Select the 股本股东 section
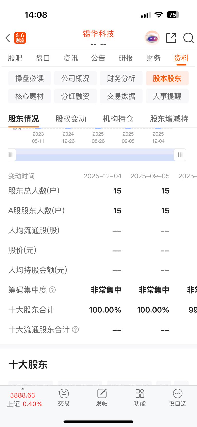This screenshot has width=197, height=427. 167,78
